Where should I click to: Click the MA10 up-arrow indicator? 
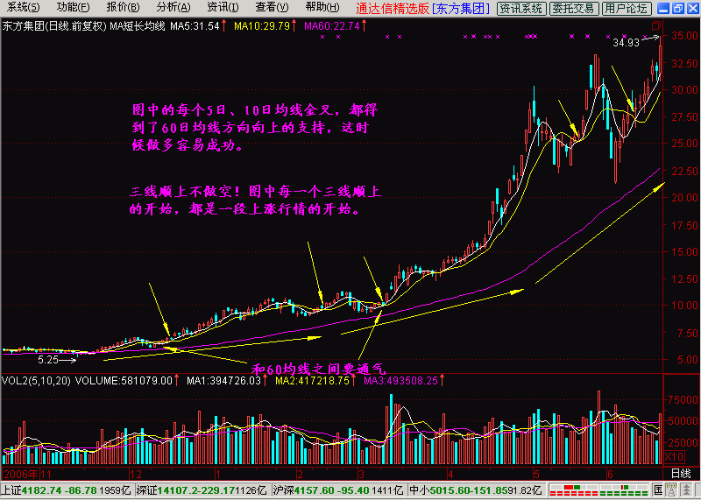294,26
